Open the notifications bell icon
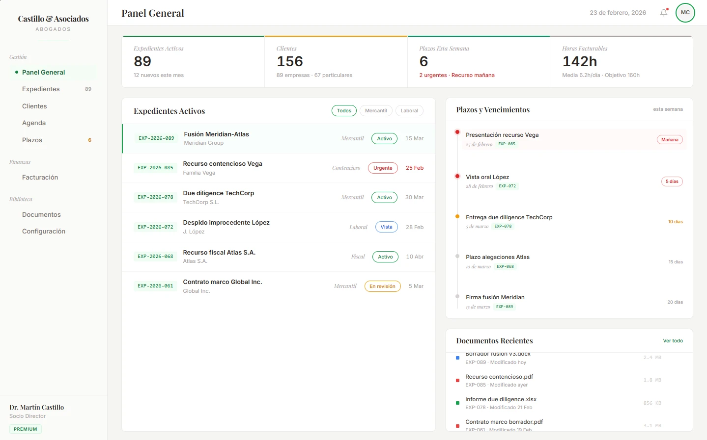This screenshot has height=440, width=707. click(664, 13)
